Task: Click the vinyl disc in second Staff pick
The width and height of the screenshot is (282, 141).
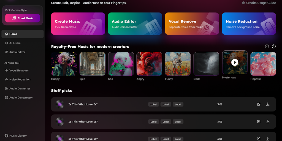Action: coord(60,121)
